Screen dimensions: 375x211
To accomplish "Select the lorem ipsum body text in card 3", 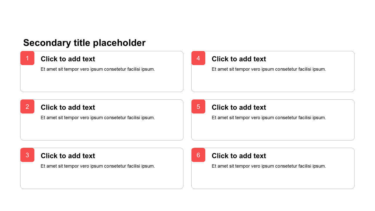I will tap(98, 166).
